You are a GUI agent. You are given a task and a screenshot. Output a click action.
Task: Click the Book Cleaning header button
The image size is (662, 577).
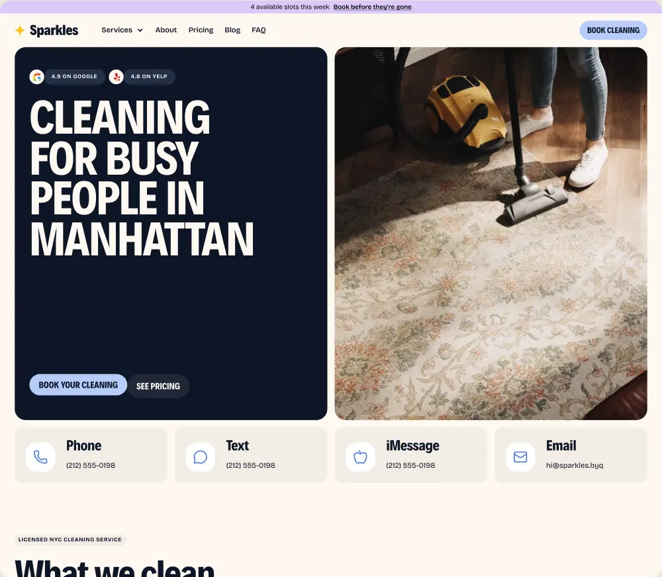(613, 30)
